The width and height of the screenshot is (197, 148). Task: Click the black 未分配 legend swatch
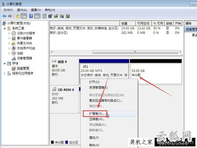pyautogui.click(x=53, y=142)
